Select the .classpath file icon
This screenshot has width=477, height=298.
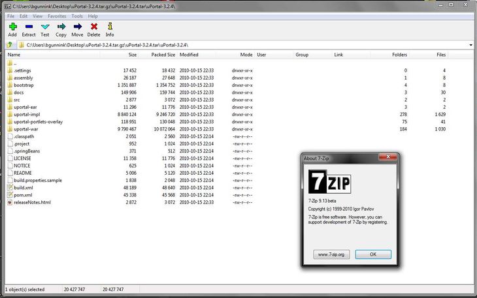(10, 136)
